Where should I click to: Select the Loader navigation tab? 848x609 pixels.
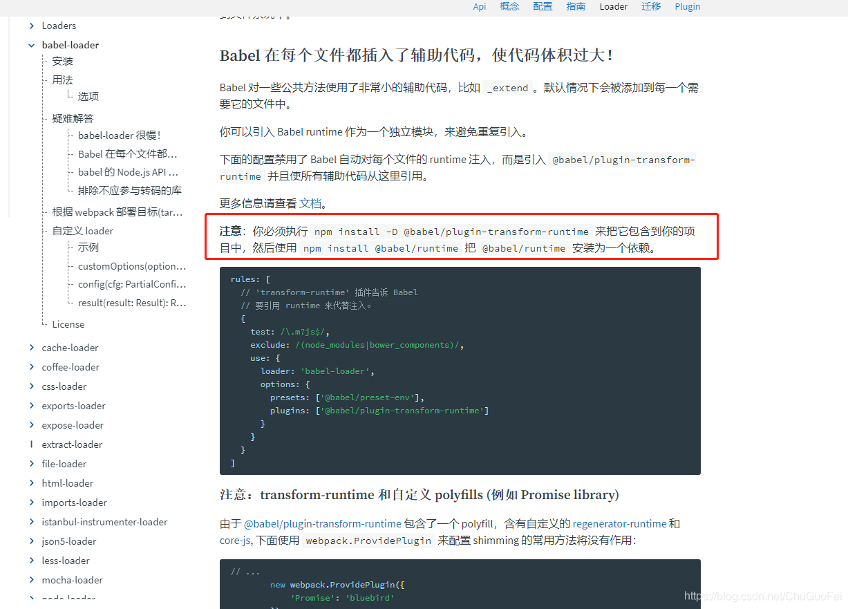tap(614, 6)
